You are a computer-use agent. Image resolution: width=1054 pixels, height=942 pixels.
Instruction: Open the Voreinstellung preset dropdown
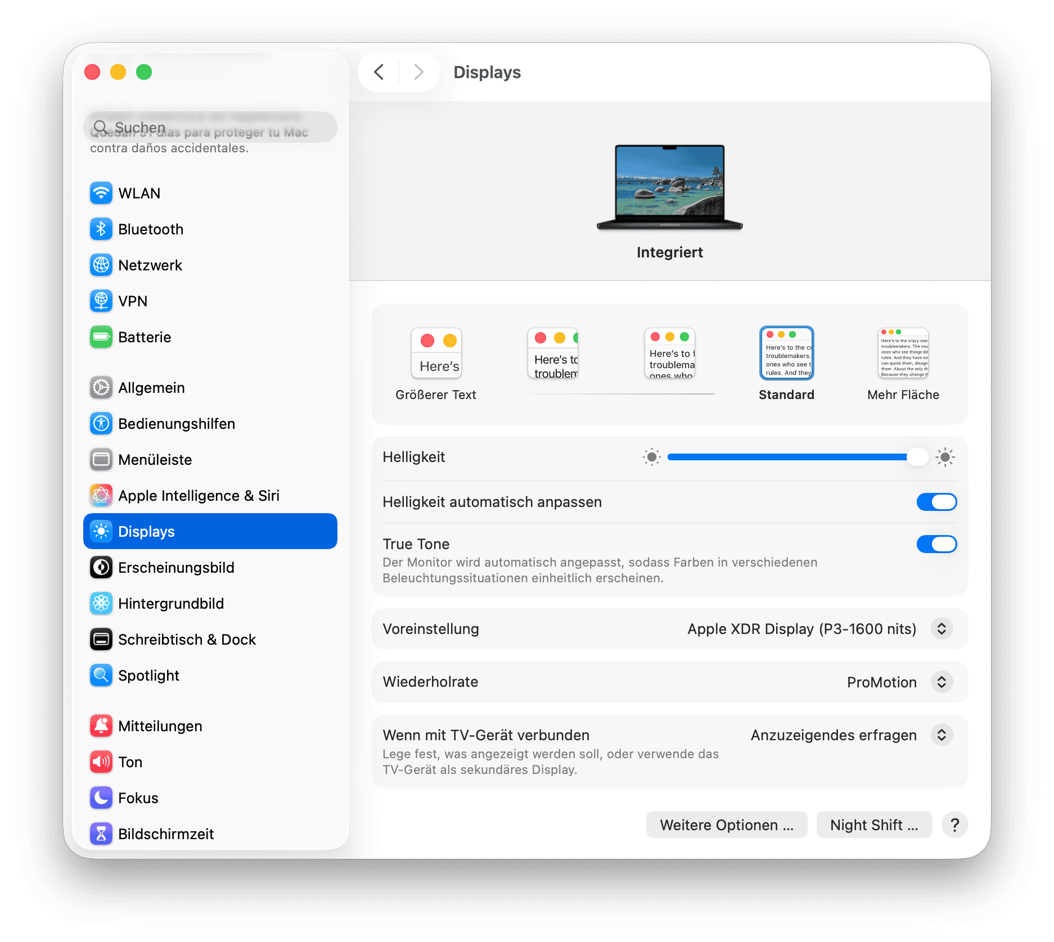tap(942, 629)
